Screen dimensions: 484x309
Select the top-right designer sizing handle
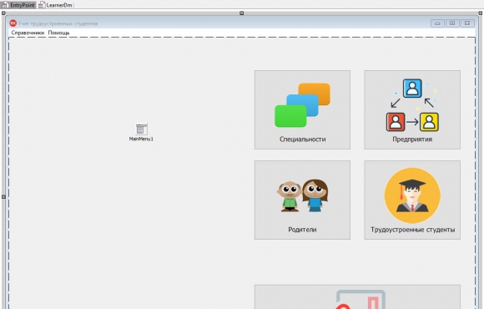click(x=481, y=13)
